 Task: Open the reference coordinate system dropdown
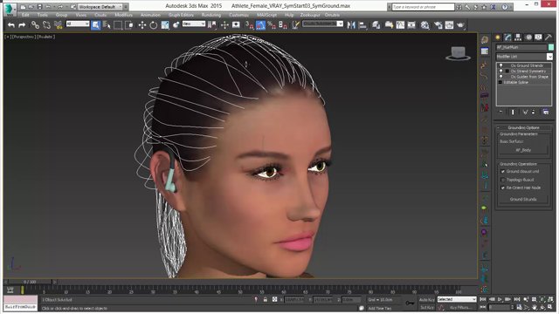pos(194,24)
